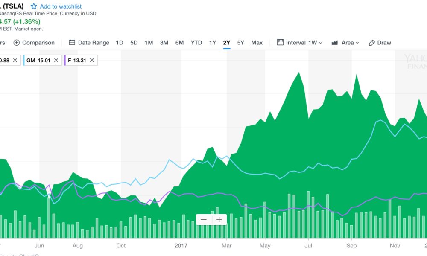Image resolution: width=427 pixels, height=256 pixels.
Task: Select the YTD range
Action: coord(196,43)
